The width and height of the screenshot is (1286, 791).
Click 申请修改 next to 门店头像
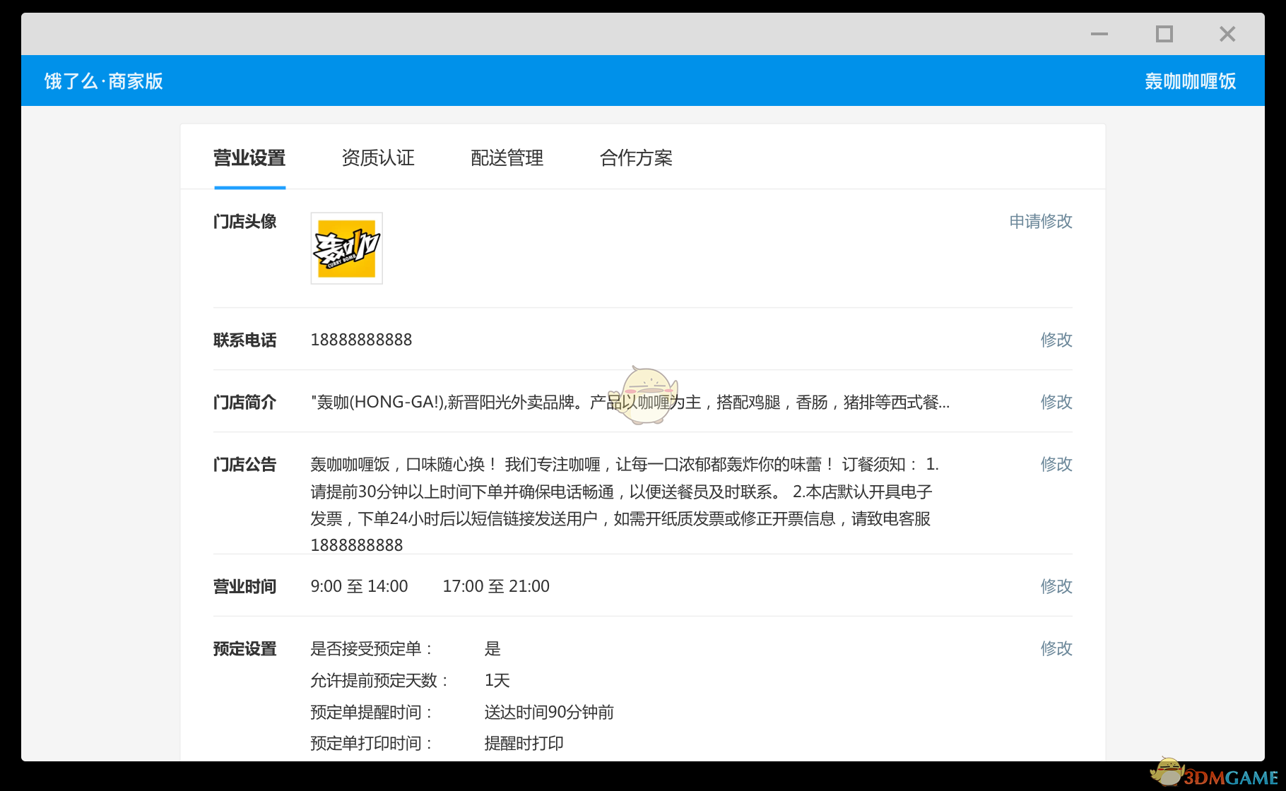pos(1040,221)
